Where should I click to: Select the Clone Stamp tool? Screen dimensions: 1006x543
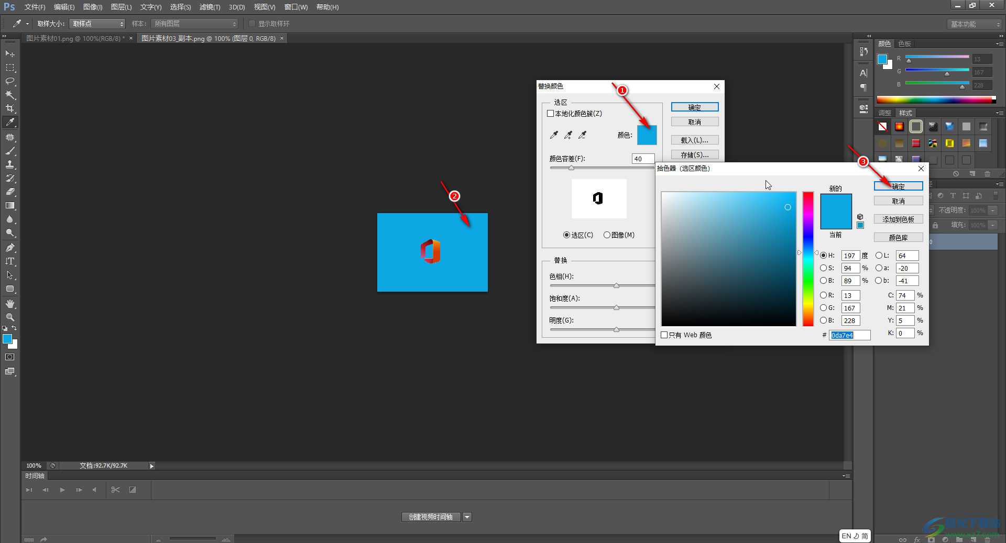10,164
